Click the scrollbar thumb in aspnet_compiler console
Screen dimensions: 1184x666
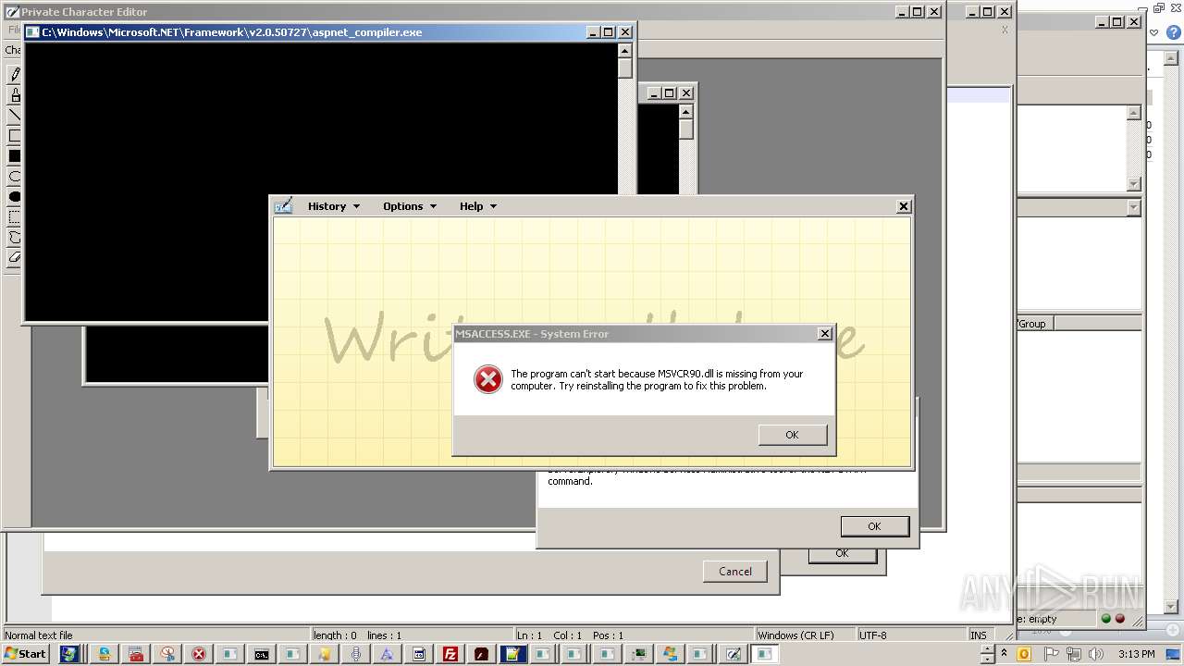625,69
